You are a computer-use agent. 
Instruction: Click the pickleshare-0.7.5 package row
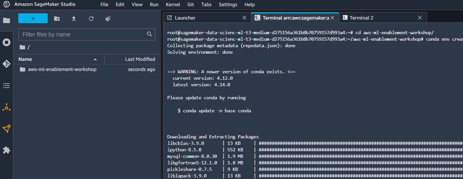[x=315, y=169]
